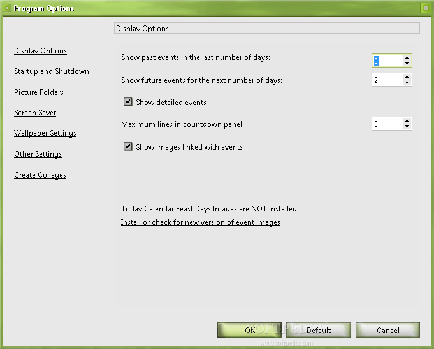Image resolution: width=434 pixels, height=349 pixels.
Task: Confirm settings with OK button
Action: 249,330
